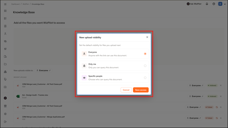Click the Save access button

[x=141, y=90]
